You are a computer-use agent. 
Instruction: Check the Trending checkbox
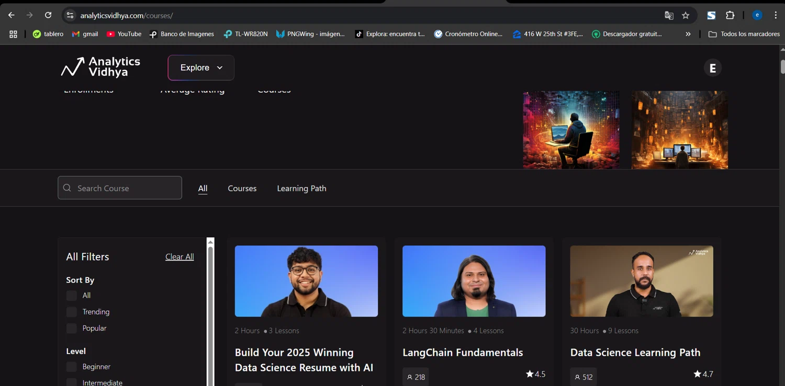pyautogui.click(x=72, y=312)
